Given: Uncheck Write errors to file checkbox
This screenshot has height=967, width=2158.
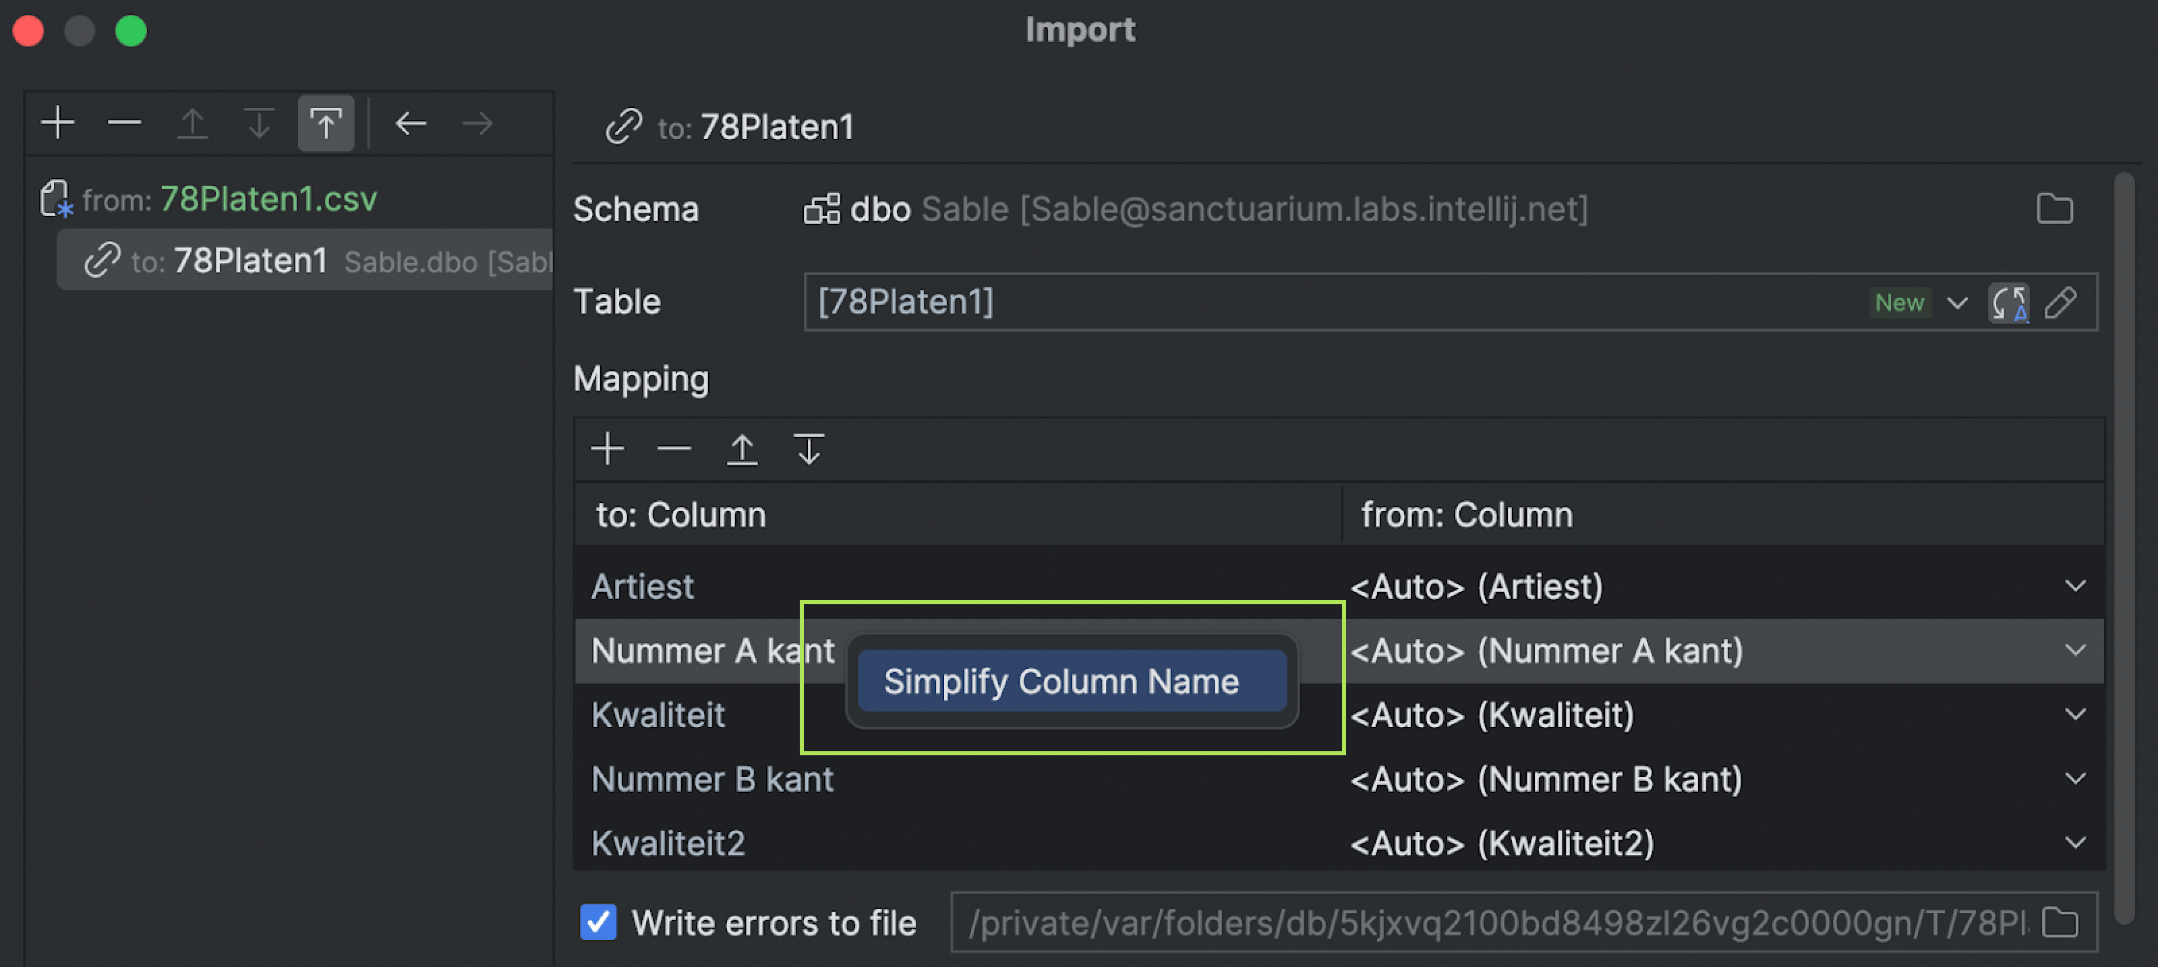Looking at the screenshot, I should (x=598, y=922).
